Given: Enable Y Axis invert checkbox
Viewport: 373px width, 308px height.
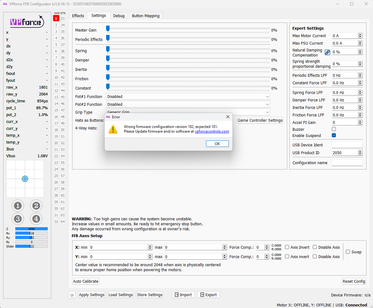Looking at the screenshot, I should tap(287, 257).
